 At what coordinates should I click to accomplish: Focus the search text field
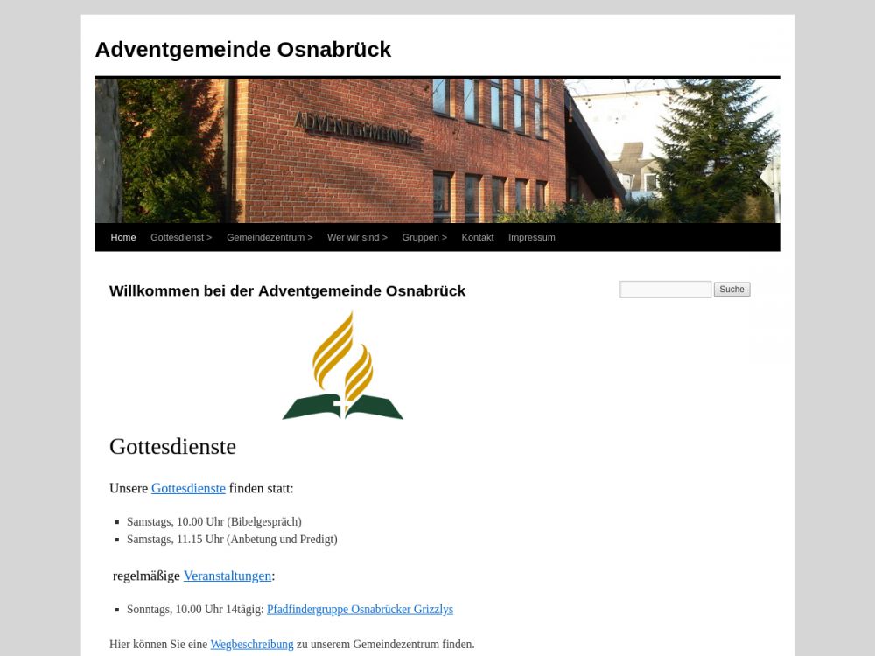(665, 290)
